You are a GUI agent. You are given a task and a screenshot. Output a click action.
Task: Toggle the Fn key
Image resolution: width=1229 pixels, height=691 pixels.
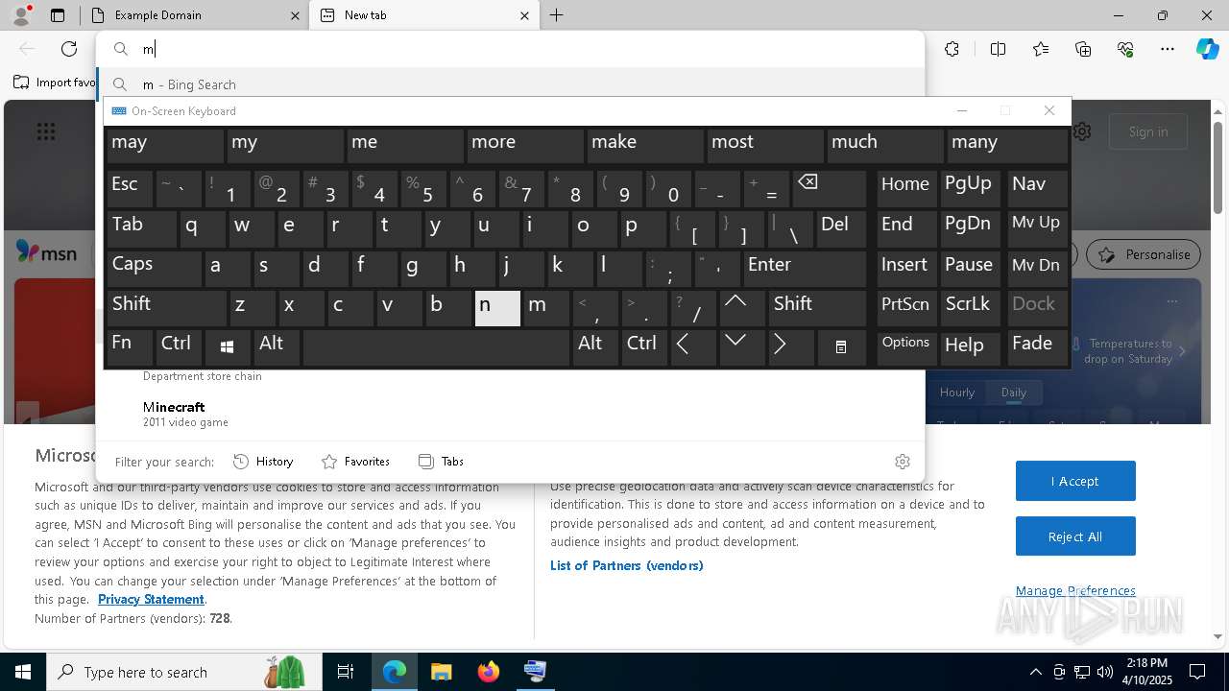click(130, 346)
